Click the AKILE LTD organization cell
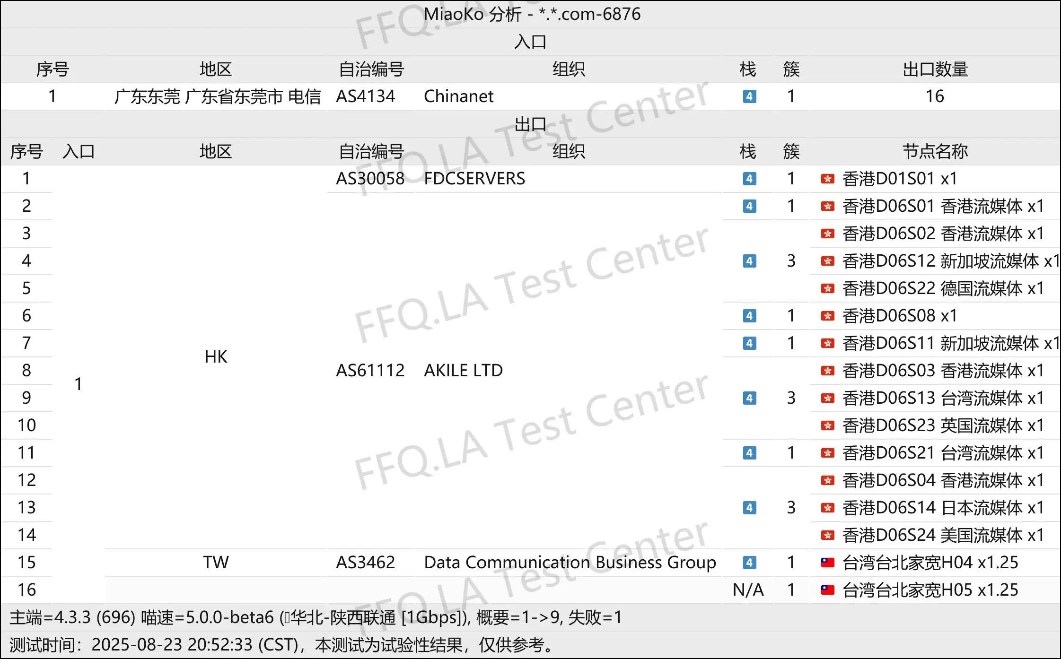The image size is (1061, 659). [463, 371]
